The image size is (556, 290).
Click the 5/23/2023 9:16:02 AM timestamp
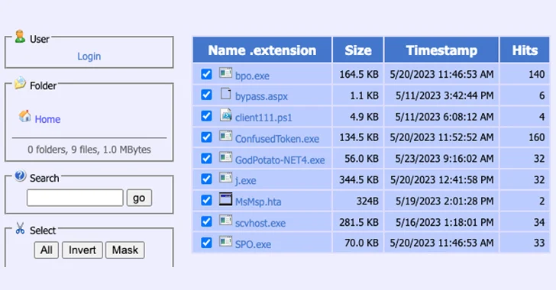(444, 159)
